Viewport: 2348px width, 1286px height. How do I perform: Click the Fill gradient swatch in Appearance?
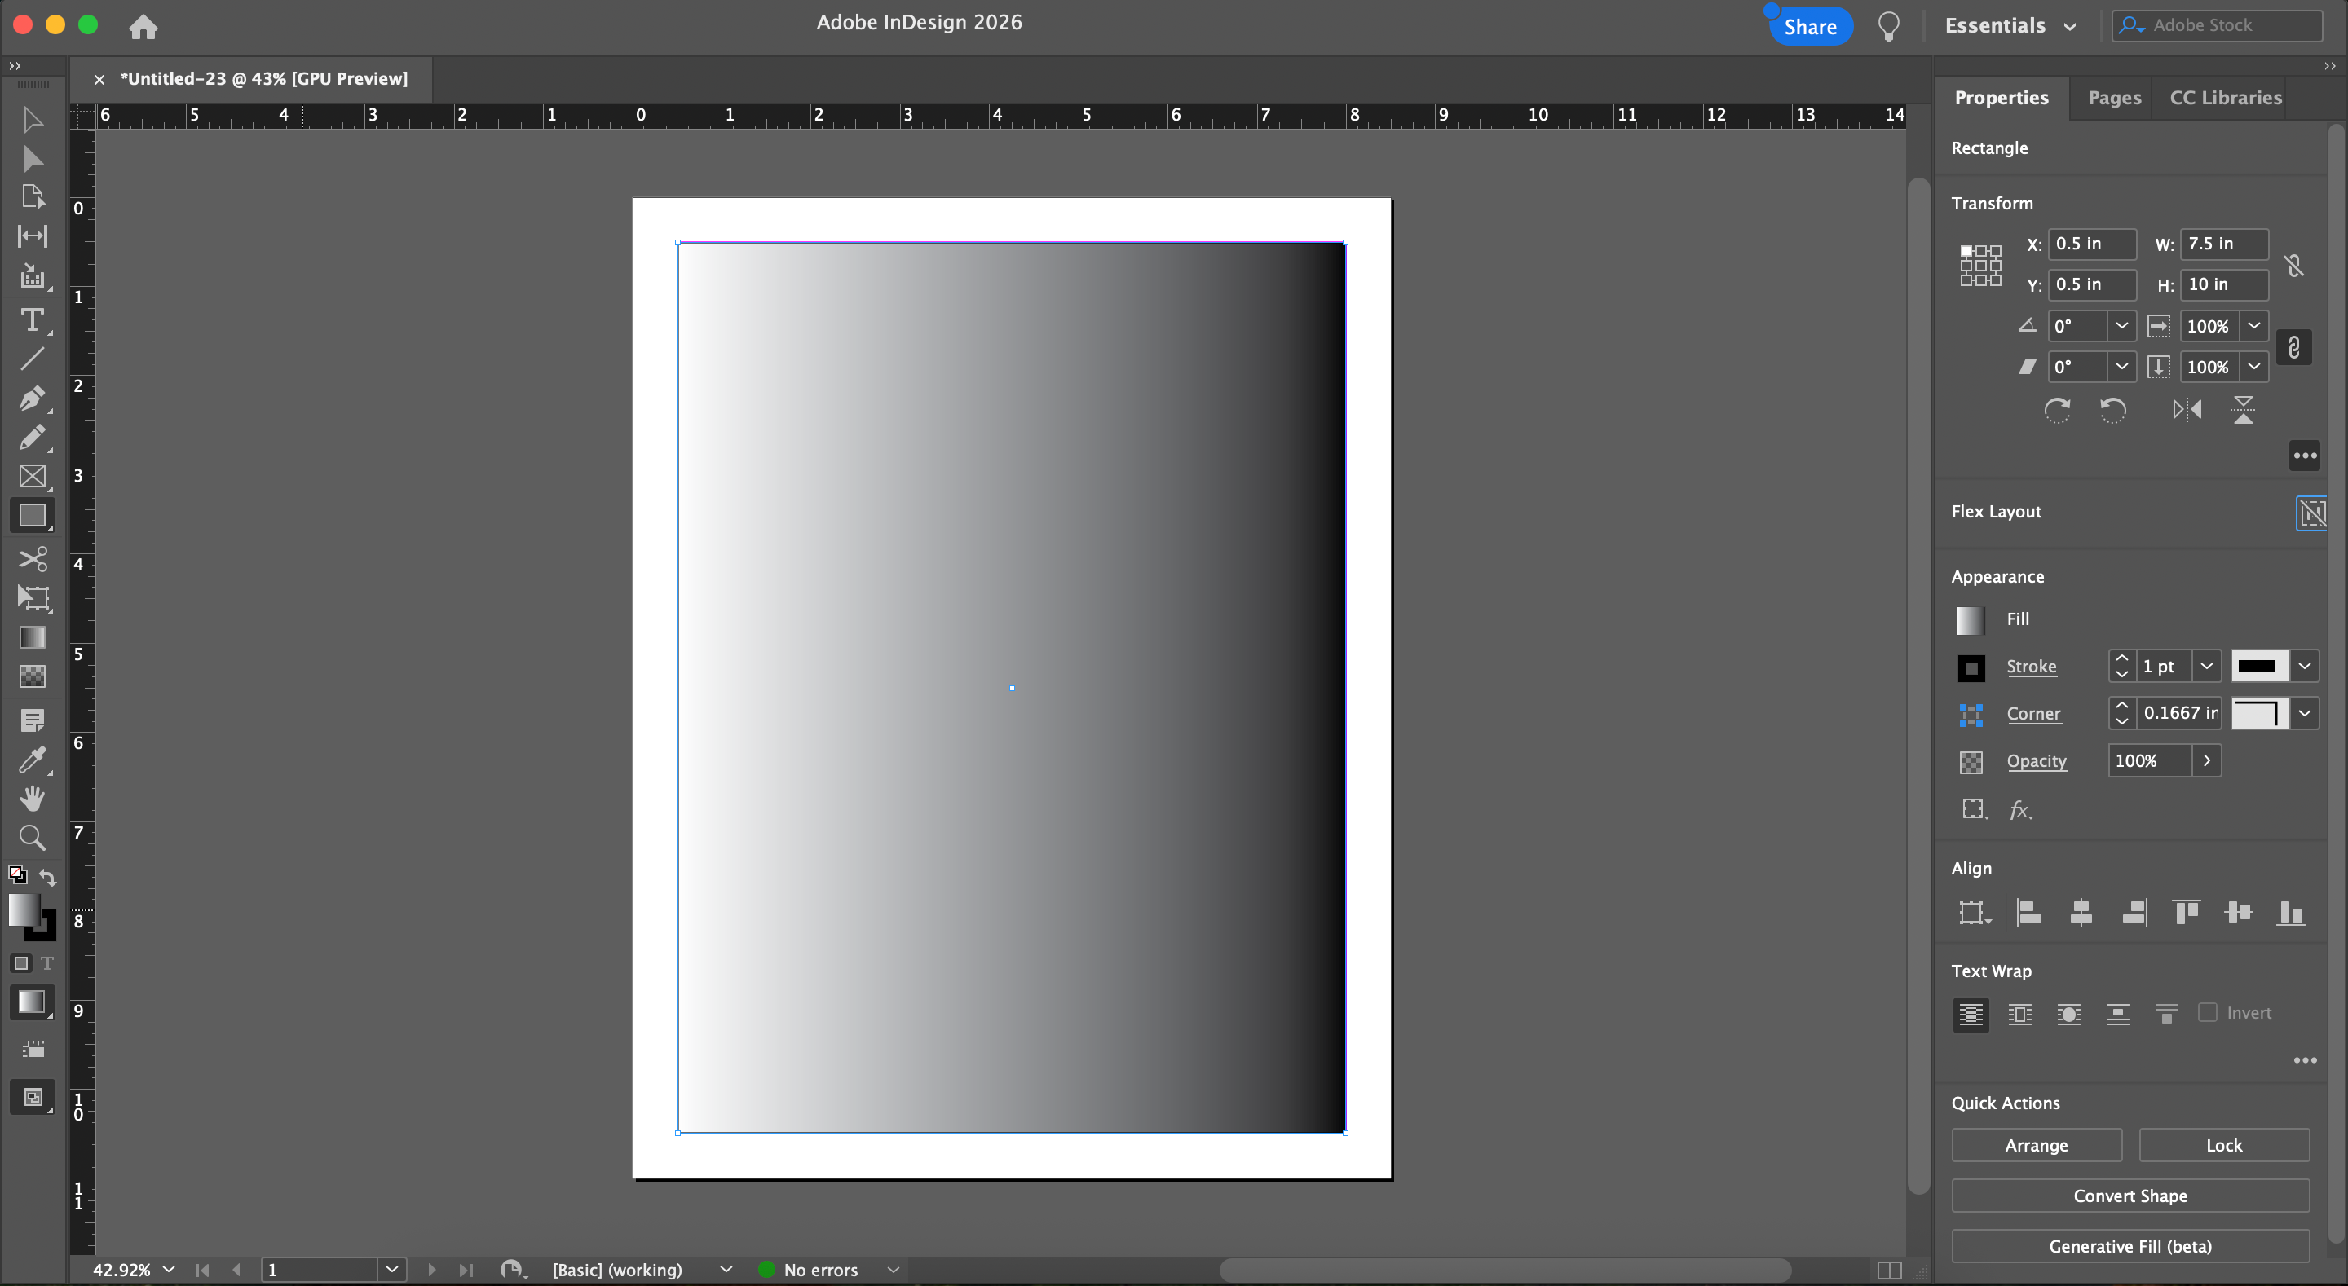[x=1971, y=619]
